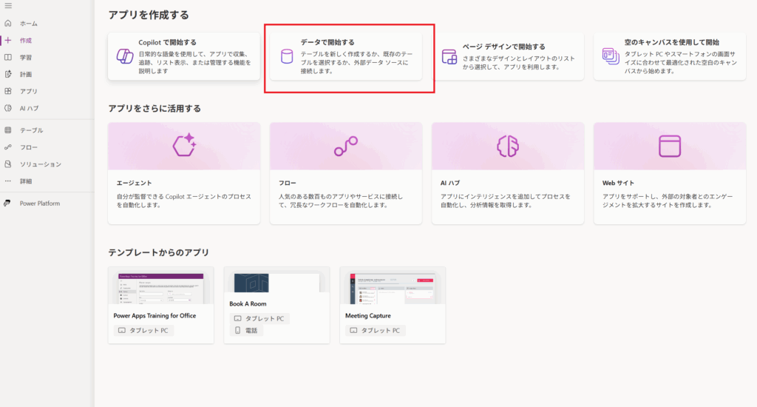Image resolution: width=757 pixels, height=407 pixels.
Task: Click the 学習 book icon
Action: click(8, 57)
